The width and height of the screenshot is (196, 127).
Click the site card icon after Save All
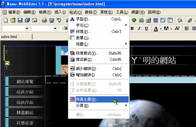click(34, 20)
